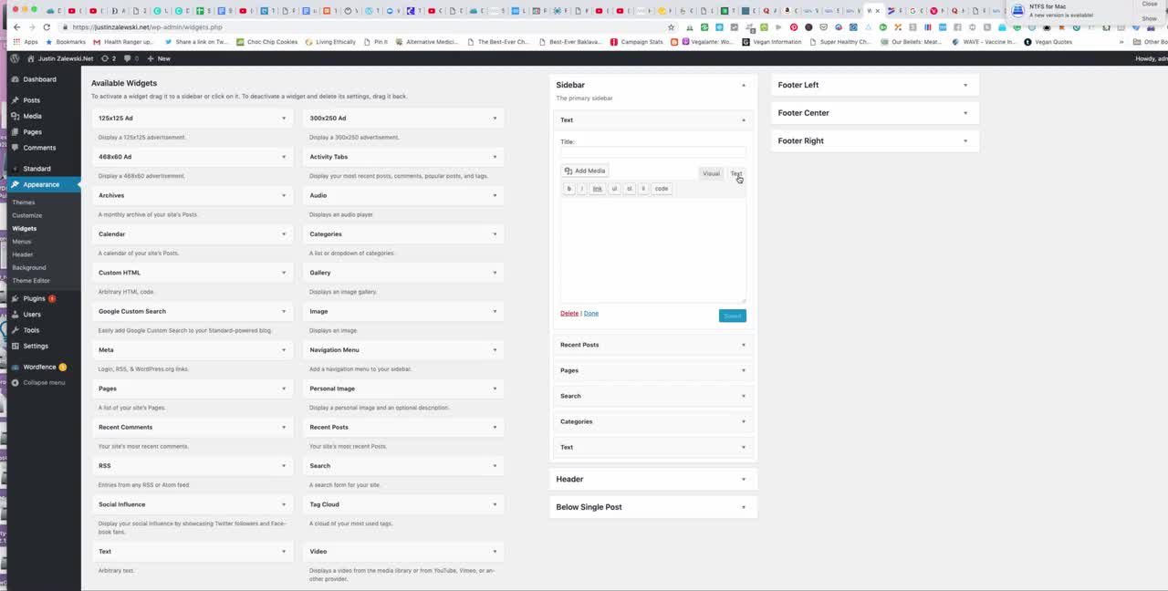Open Customize under Appearance
The height and width of the screenshot is (591, 1168).
[x=27, y=215]
